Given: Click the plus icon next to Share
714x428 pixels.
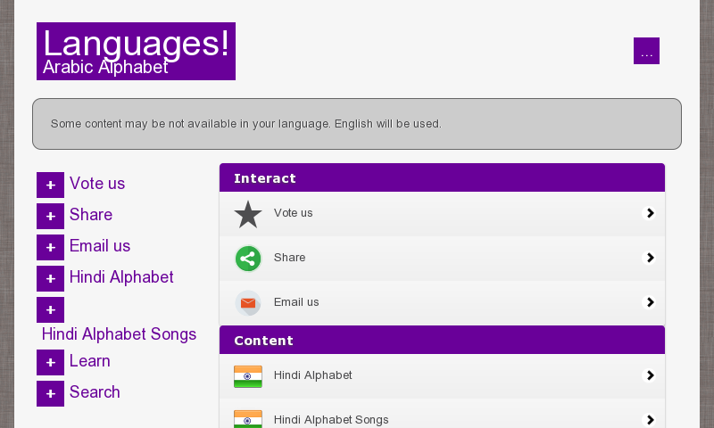Looking at the screenshot, I should (50, 216).
